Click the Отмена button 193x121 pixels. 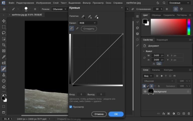click(99, 114)
